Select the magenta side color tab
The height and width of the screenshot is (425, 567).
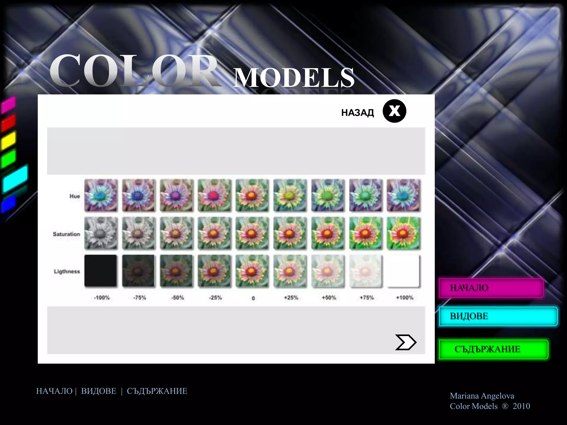tap(8, 105)
